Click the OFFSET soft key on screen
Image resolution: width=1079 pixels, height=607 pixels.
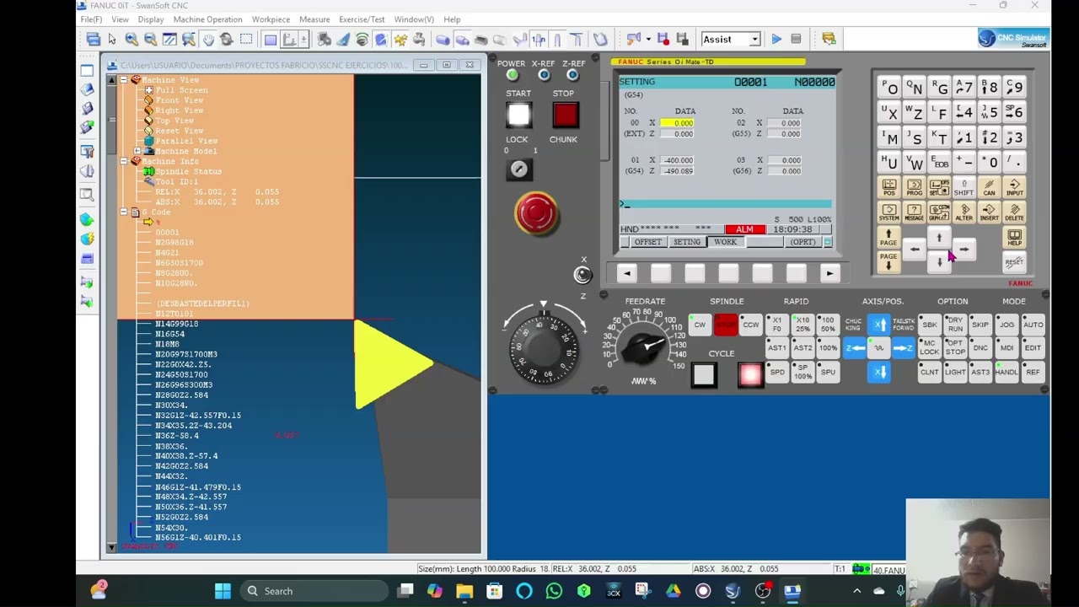648,243
